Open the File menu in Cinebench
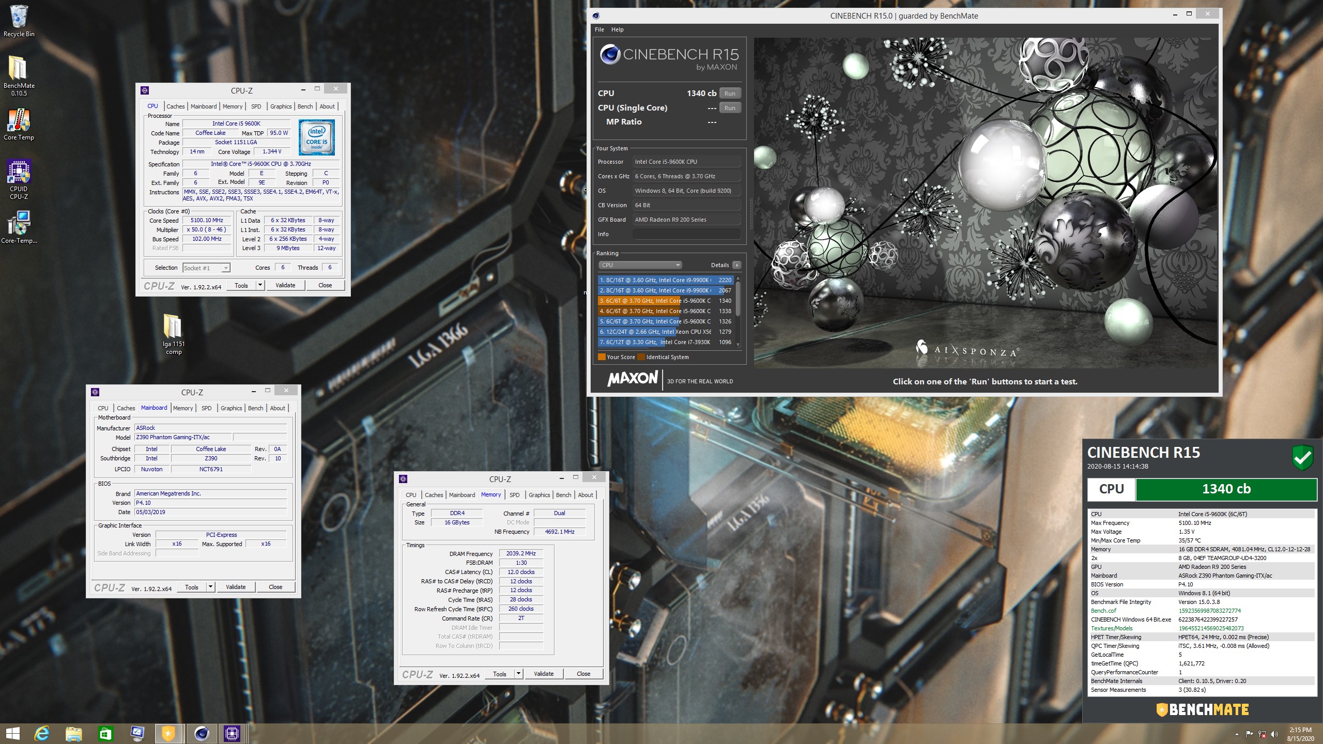The image size is (1323, 744). point(599,29)
